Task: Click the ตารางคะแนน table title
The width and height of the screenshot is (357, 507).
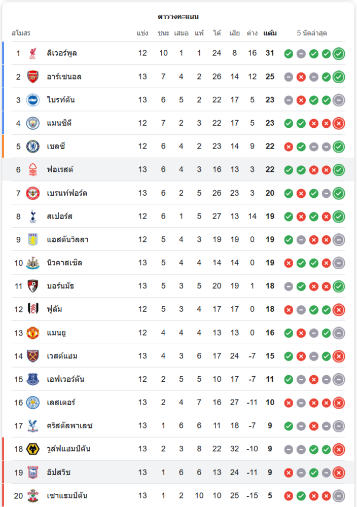Action: tap(178, 17)
